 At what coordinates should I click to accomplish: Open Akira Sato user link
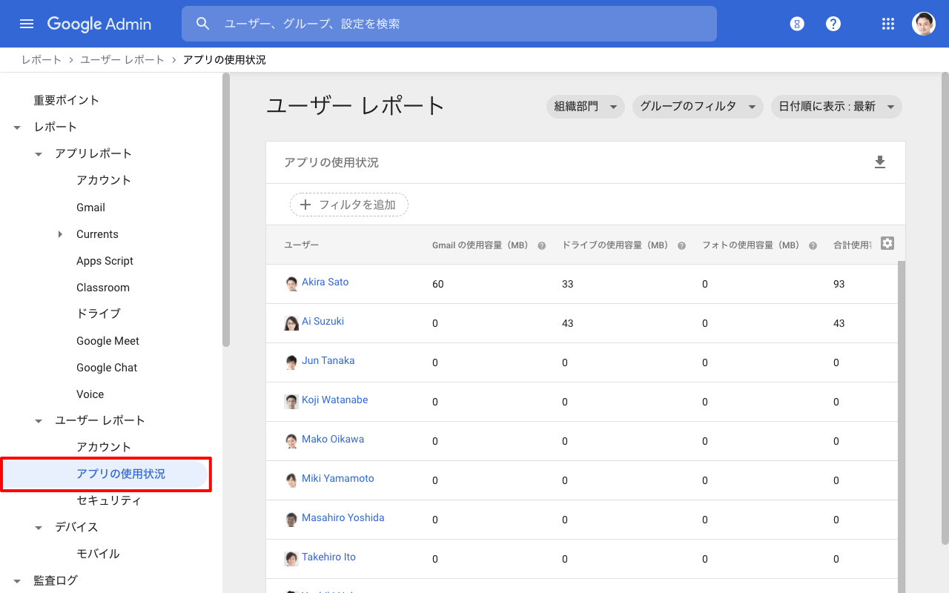(325, 282)
